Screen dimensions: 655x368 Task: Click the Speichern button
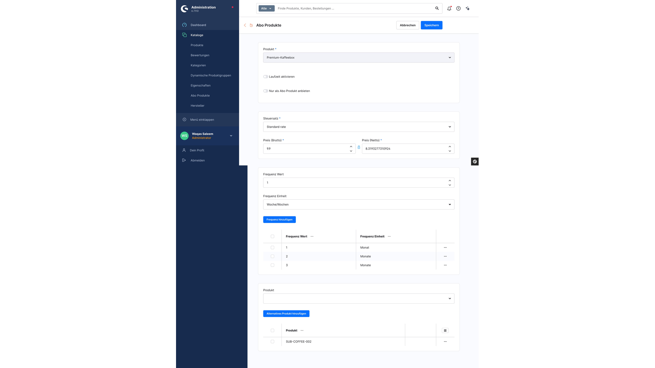pos(432,25)
